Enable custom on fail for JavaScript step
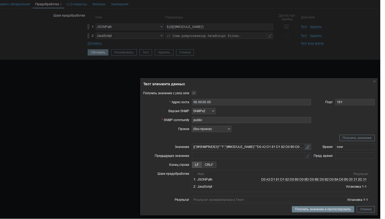 coord(286,36)
